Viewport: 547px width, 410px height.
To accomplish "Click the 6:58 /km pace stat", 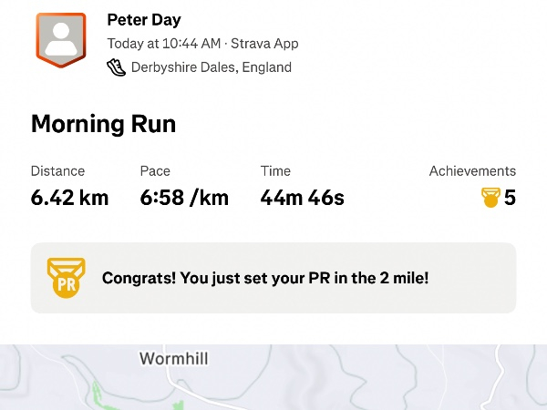I will pyautogui.click(x=184, y=197).
